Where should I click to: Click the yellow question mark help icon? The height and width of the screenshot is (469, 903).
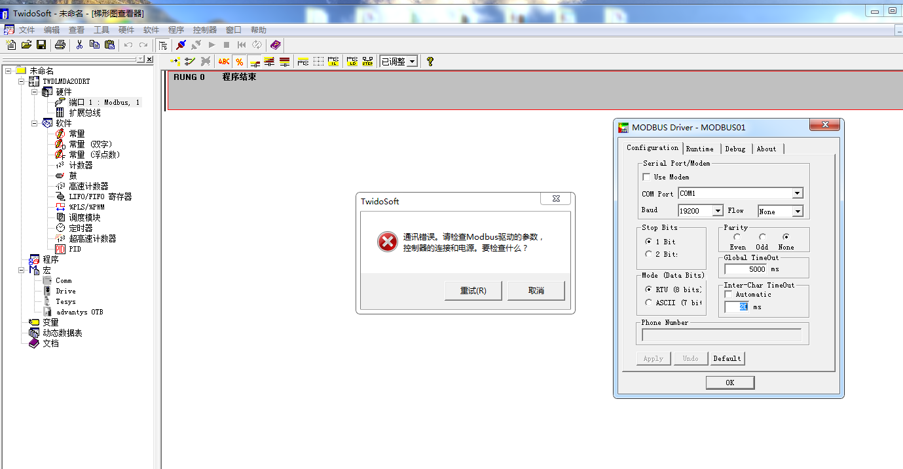point(430,62)
